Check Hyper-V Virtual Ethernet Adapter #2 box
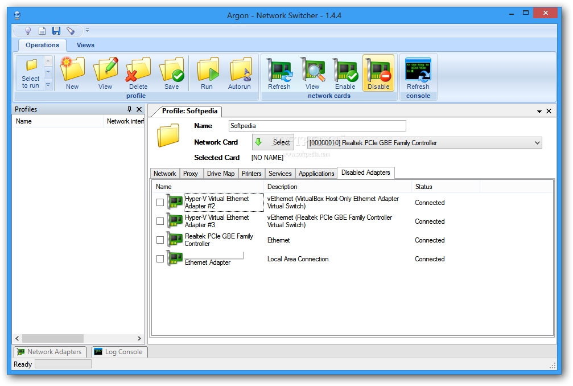Viewport: 573px width, 386px height. [160, 202]
